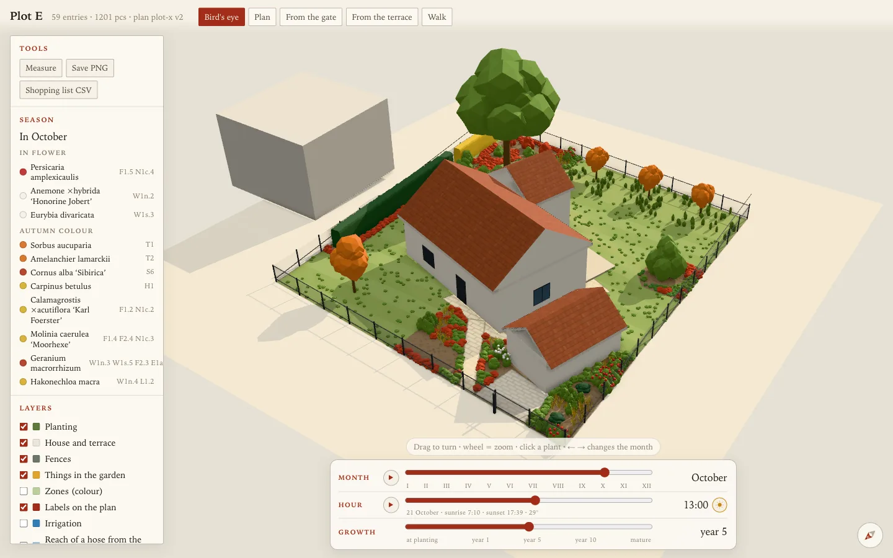The image size is (893, 558).
Task: Click the compass icon in the corner
Action: (x=870, y=535)
